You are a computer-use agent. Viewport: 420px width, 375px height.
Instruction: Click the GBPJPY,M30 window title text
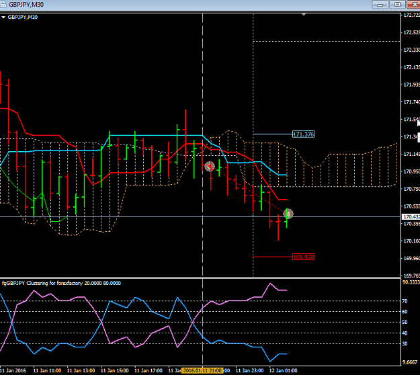tap(26, 5)
